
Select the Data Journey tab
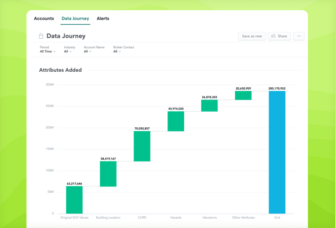75,19
